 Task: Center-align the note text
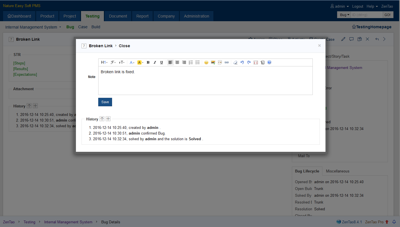click(x=177, y=62)
